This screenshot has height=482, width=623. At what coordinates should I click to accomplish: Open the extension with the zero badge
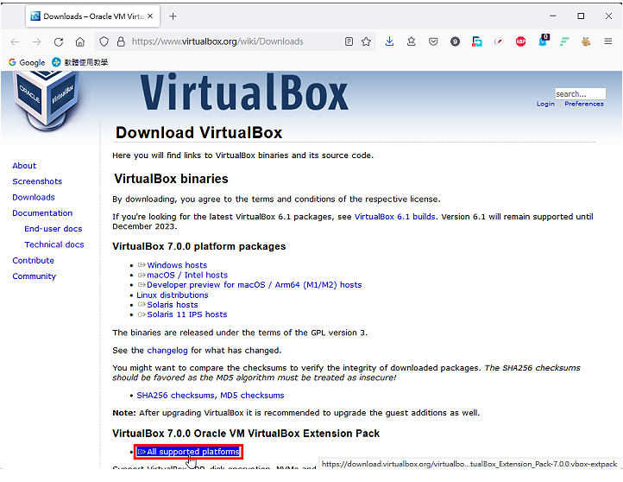tap(543, 40)
